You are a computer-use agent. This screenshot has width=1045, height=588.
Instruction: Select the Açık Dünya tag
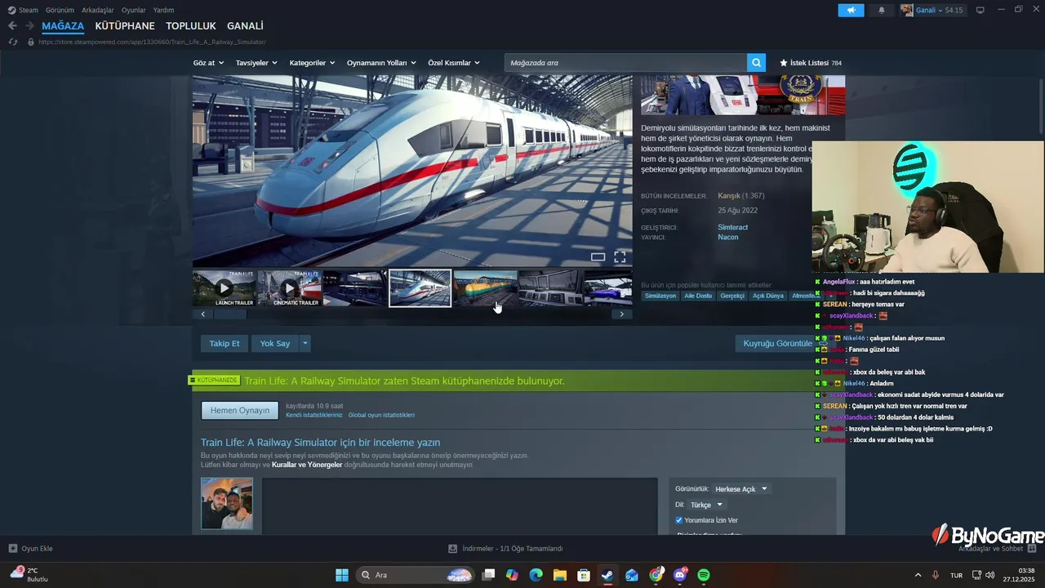[x=768, y=296]
